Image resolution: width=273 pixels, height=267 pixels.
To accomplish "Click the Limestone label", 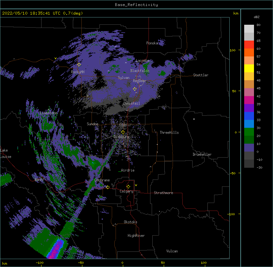I will click(x=48, y=113).
